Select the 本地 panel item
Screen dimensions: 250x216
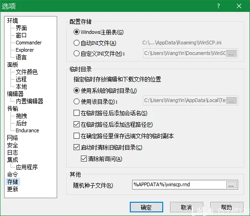point(21,86)
